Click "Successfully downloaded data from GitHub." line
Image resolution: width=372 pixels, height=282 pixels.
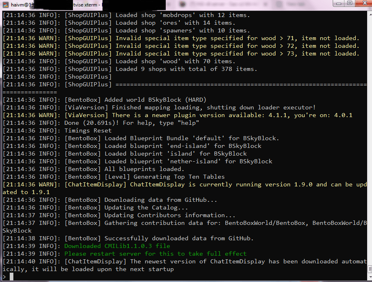point(128,238)
